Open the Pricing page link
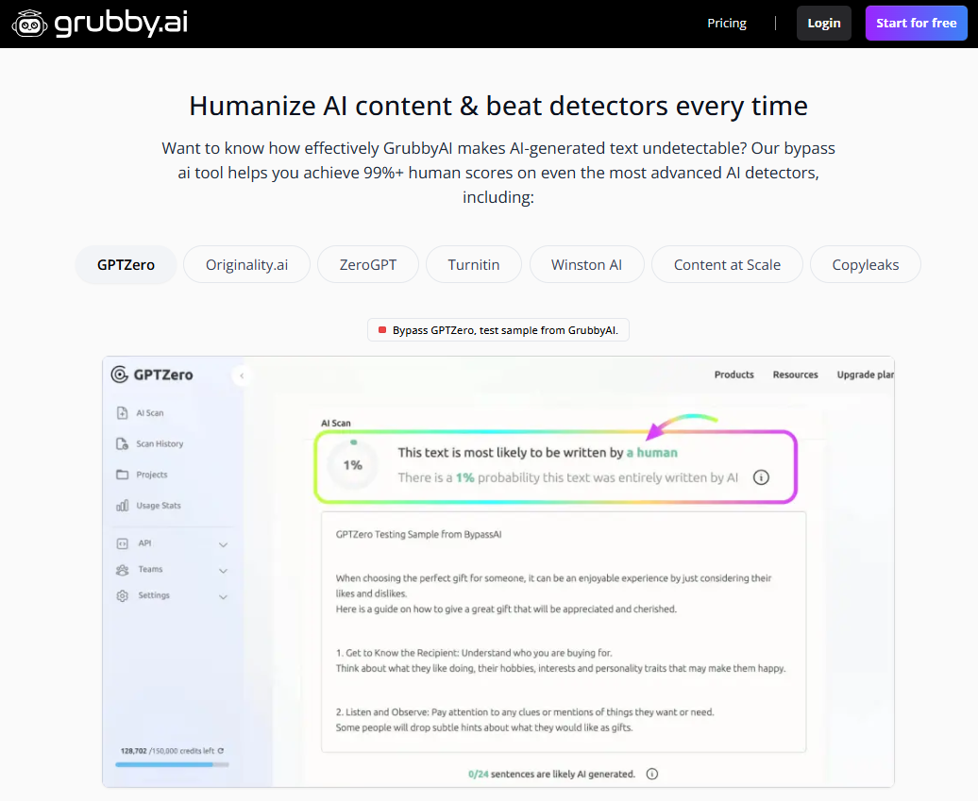Image resolution: width=978 pixels, height=801 pixels. click(x=727, y=23)
